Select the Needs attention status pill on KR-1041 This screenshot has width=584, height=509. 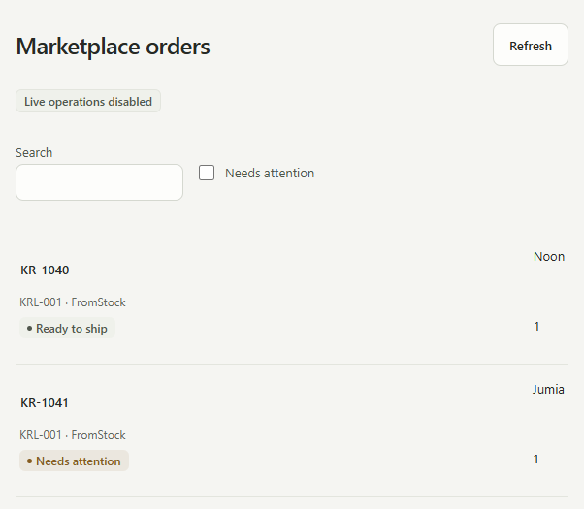click(x=74, y=461)
